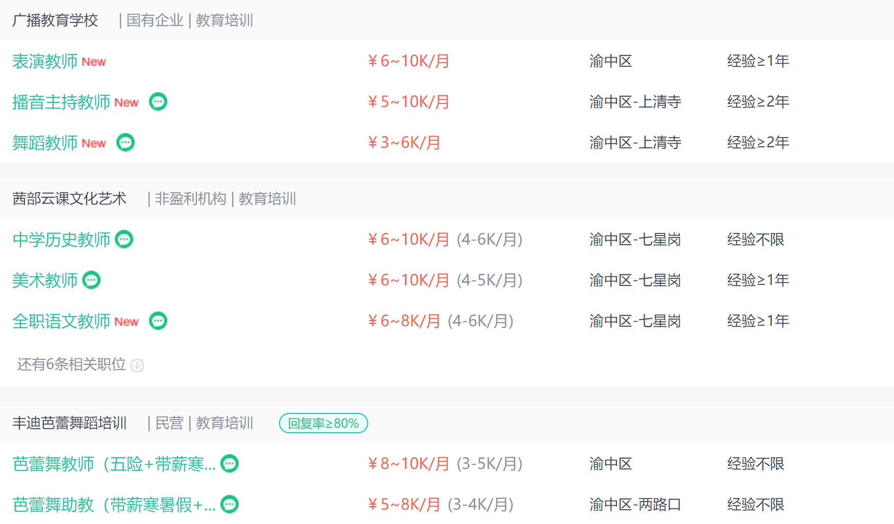Open chat icon beside 播音主持教师
The image size is (894, 524).
click(158, 102)
